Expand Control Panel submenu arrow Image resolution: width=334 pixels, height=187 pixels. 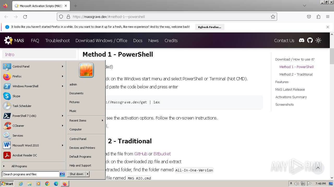click(x=63, y=66)
